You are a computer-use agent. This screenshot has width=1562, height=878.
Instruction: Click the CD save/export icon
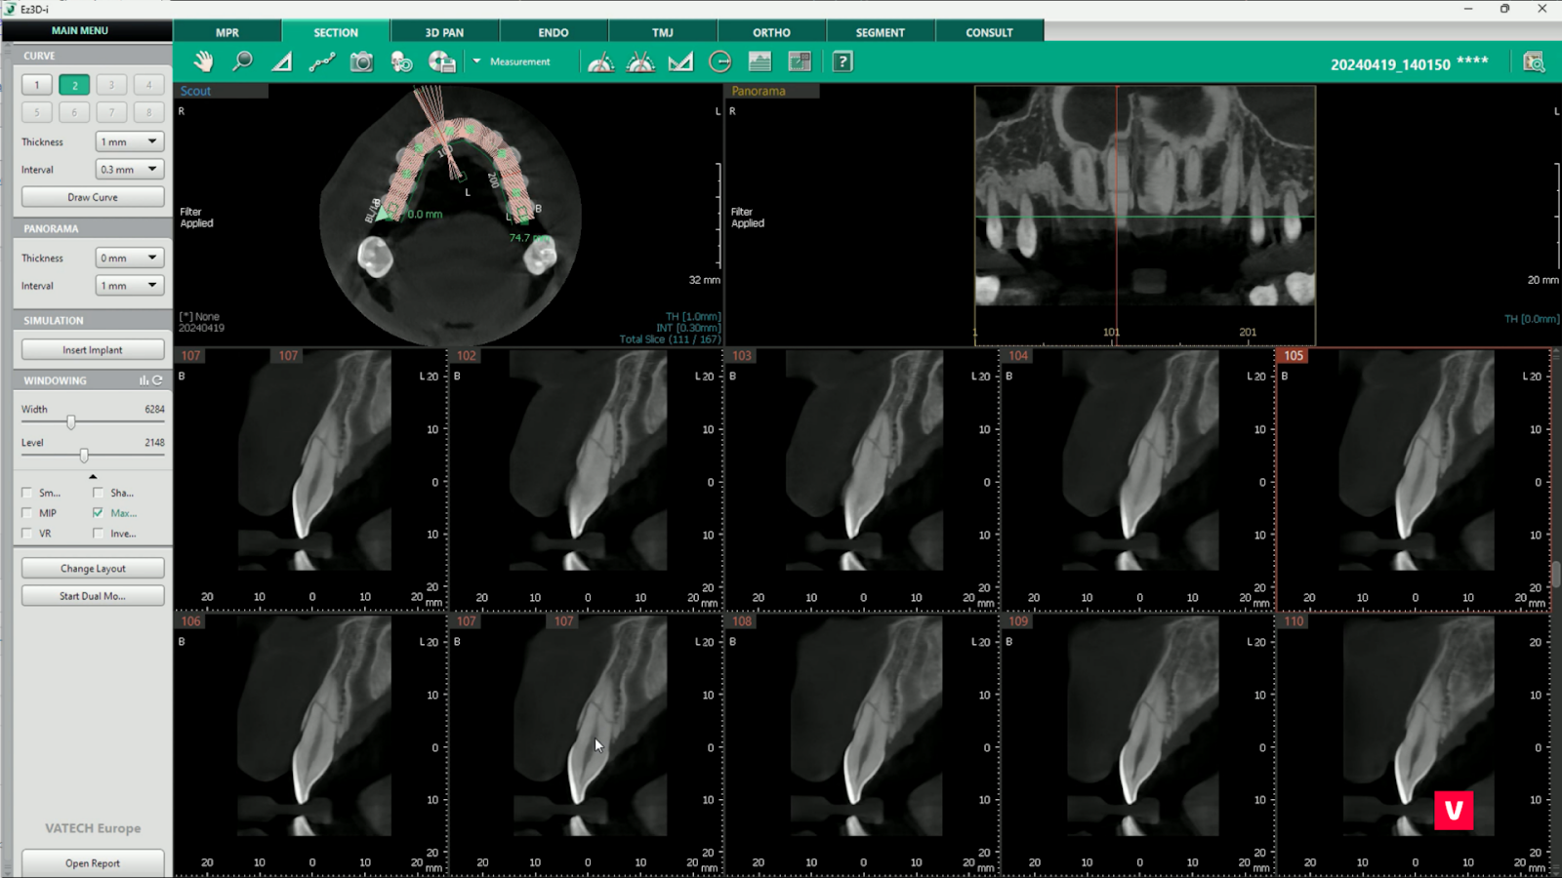point(441,61)
